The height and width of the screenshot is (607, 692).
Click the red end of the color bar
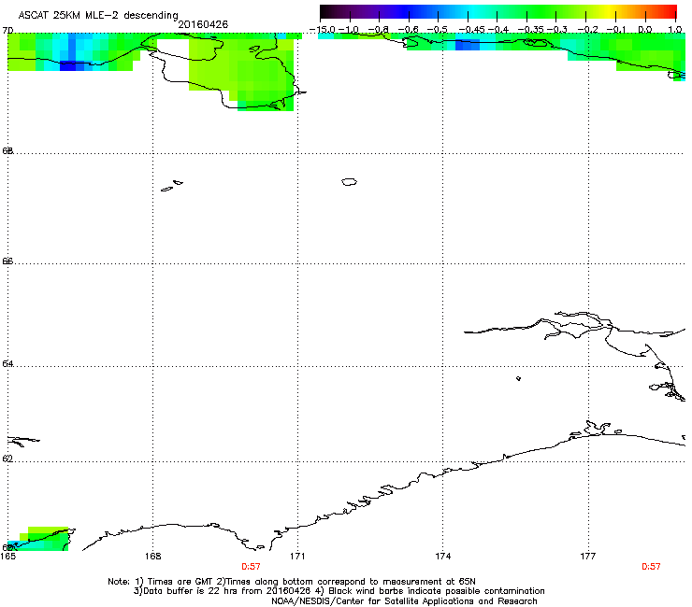pyautogui.click(x=670, y=11)
